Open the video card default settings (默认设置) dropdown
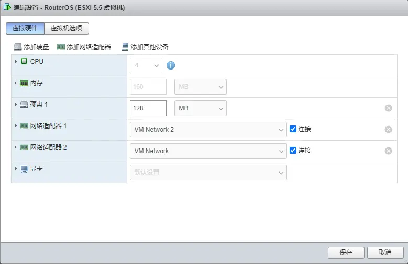Screen dimensions: 408x264 coord(208,173)
